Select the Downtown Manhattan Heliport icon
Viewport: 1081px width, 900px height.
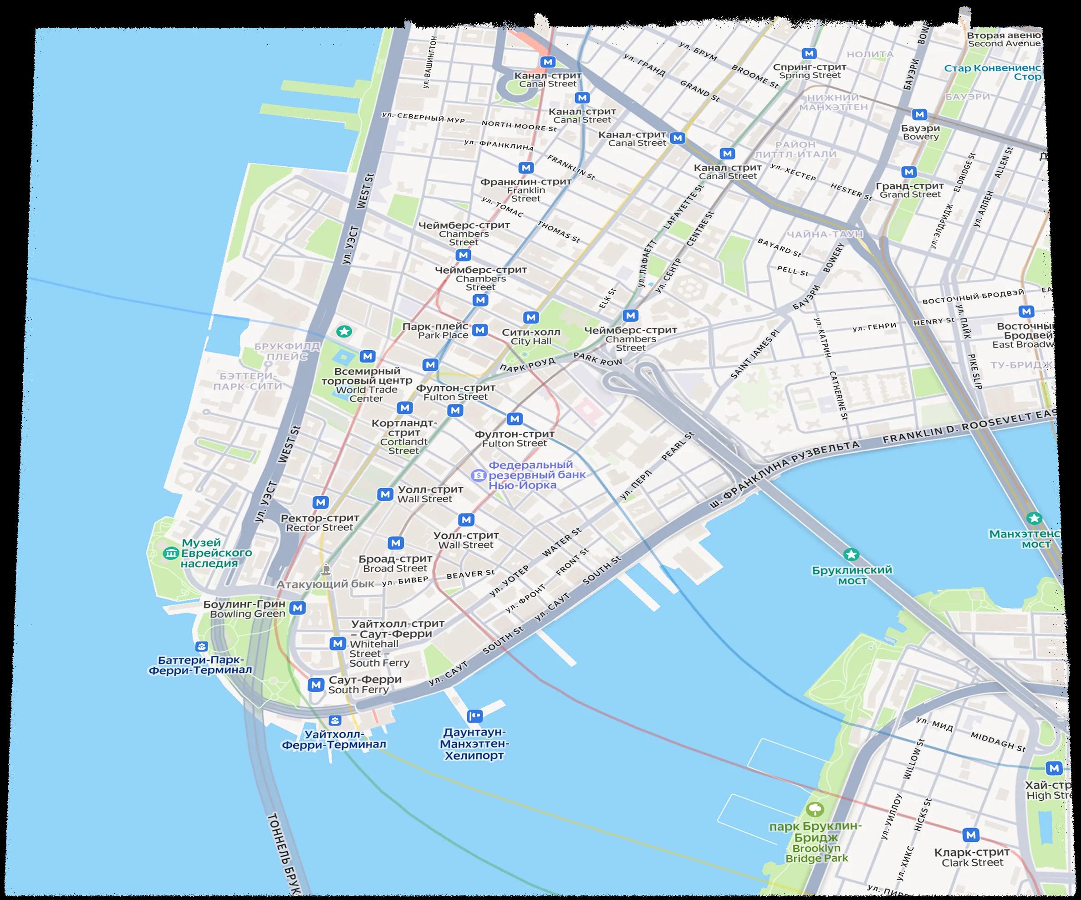pyautogui.click(x=474, y=716)
